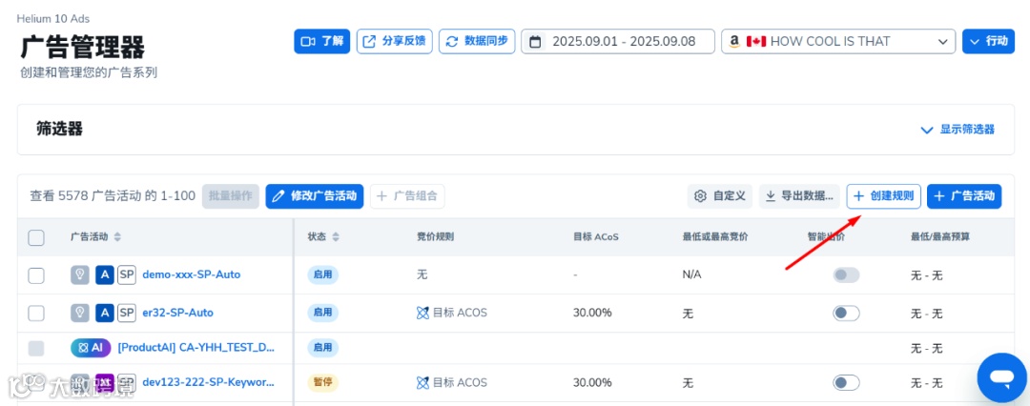
Task: Click the 创建规则 create rule button
Action: tap(883, 195)
